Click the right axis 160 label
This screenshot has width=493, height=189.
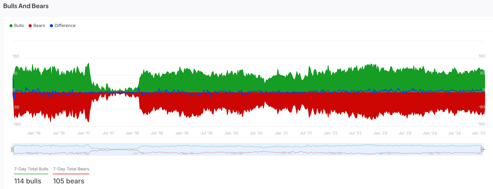[x=482, y=56]
